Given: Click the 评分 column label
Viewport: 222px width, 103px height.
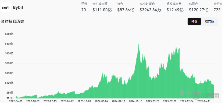Looking at the screenshot, I should (84, 4).
